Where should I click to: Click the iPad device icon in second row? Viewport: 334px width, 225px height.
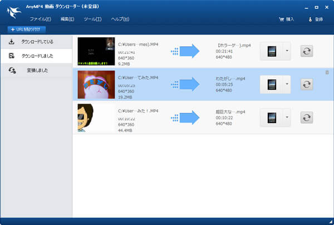(x=272, y=85)
